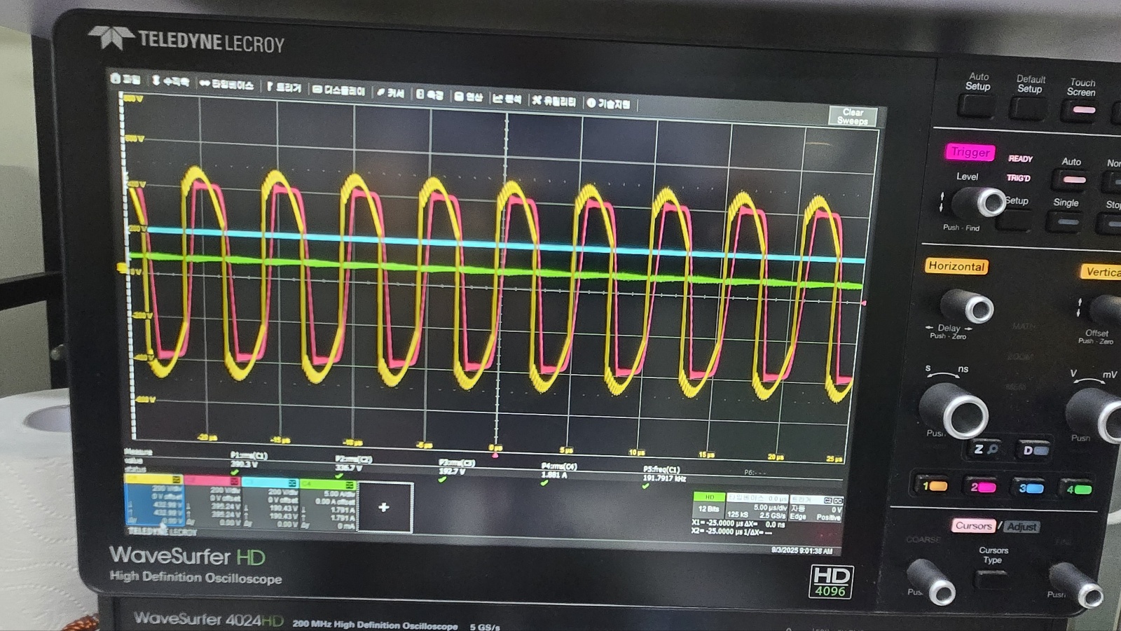1121x631 pixels.
Task: Tap the Clear Sweeps button
Action: (x=853, y=116)
